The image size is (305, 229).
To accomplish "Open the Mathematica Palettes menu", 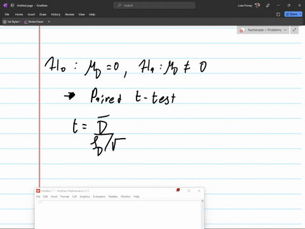I will [113, 197].
